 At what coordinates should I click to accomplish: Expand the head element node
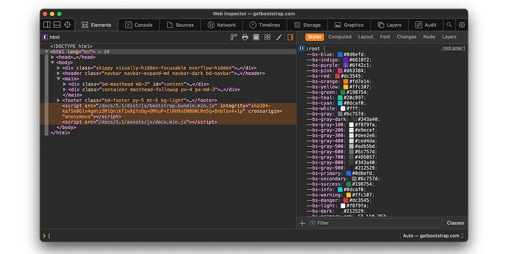click(x=53, y=57)
